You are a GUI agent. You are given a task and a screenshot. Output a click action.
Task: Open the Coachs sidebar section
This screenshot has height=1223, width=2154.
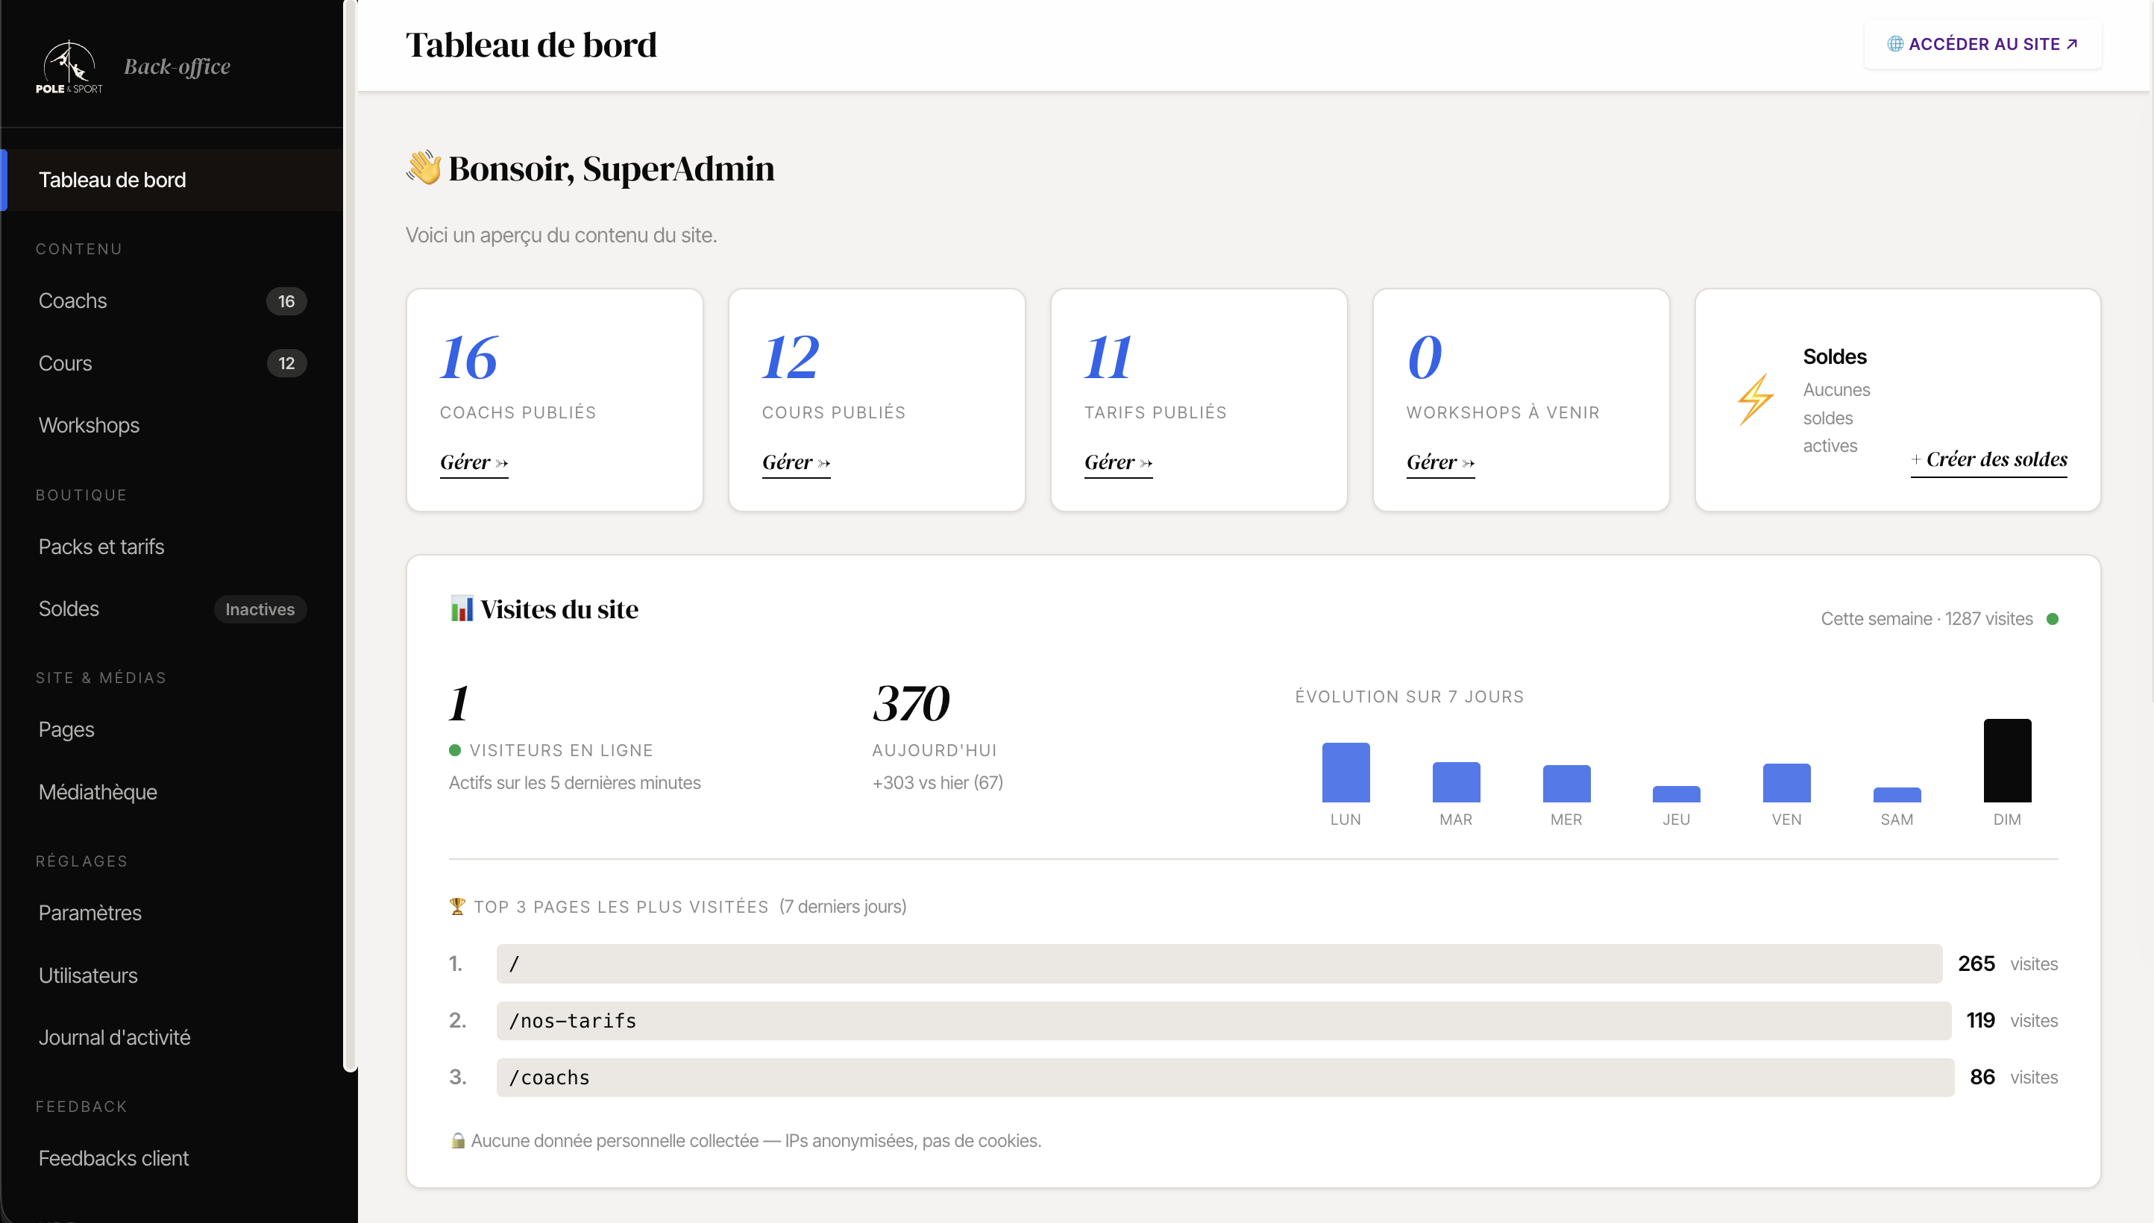tap(172, 301)
